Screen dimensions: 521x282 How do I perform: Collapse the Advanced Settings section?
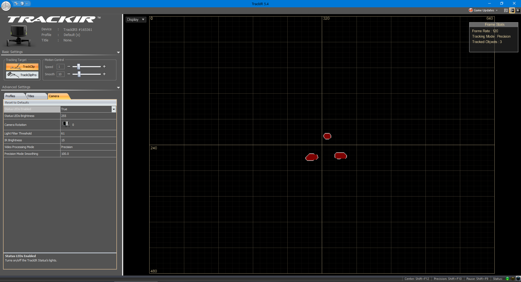[x=118, y=87]
